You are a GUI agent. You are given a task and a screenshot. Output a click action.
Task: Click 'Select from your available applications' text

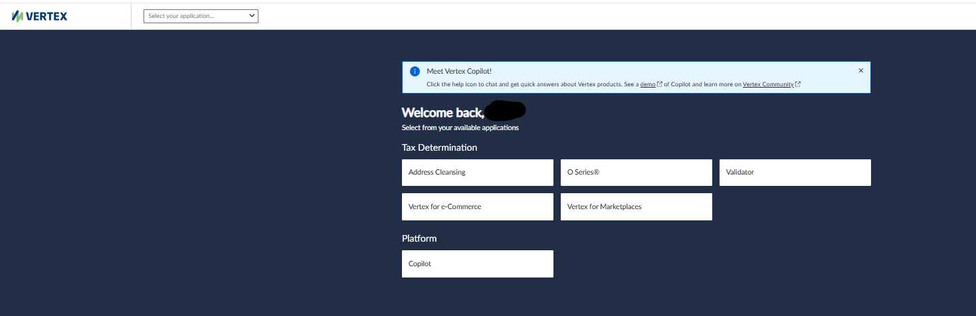[x=460, y=127]
